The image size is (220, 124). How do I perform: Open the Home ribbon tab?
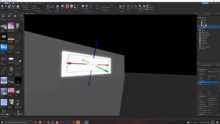coord(22,3)
